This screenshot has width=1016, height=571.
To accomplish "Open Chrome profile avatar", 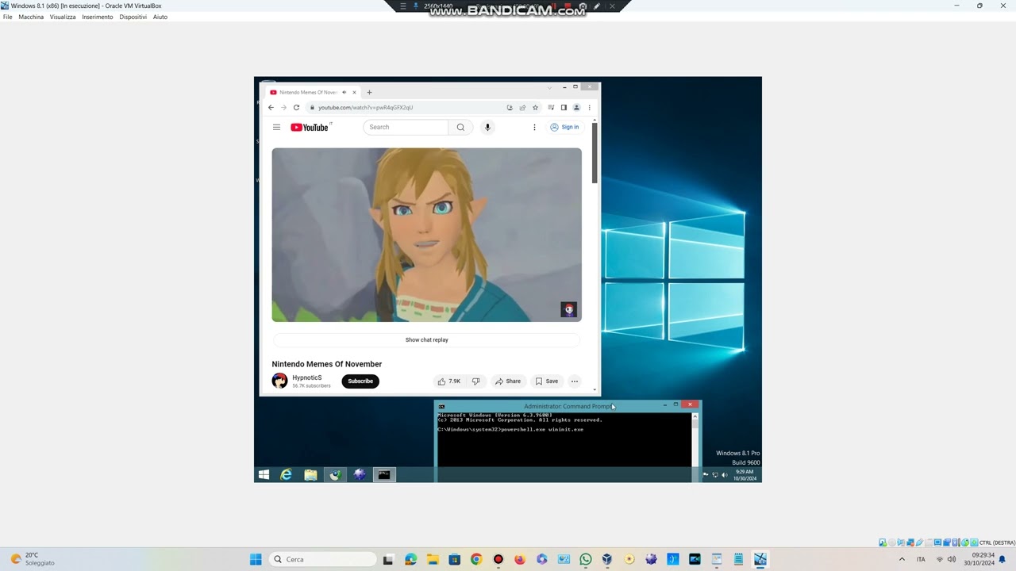I will 576,107.
